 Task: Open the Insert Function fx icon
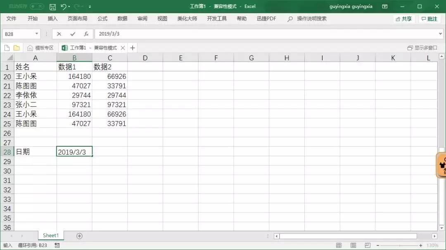click(x=86, y=34)
